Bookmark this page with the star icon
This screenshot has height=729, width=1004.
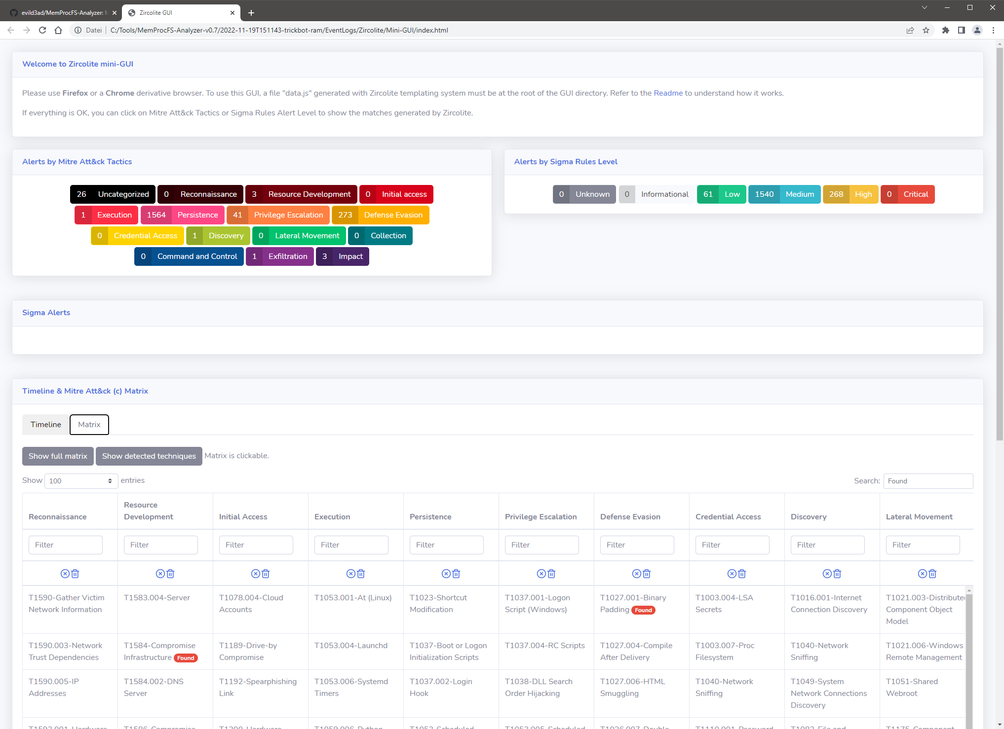point(926,30)
